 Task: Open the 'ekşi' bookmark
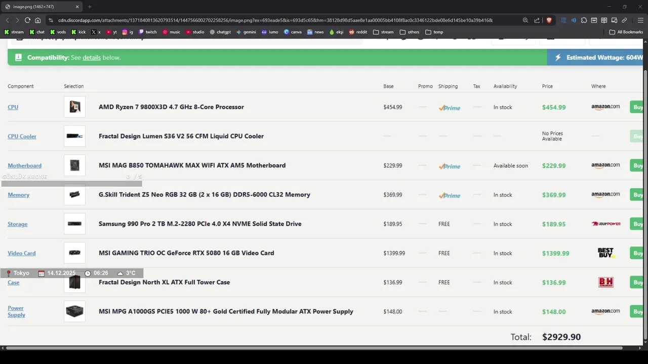(336, 32)
